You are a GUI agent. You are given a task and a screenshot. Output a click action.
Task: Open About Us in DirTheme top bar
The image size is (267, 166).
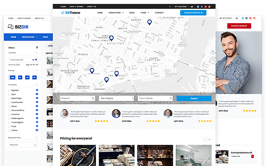tap(92, 7)
